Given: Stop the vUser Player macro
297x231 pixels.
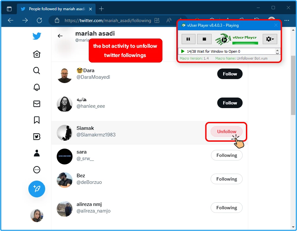Looking at the screenshot, I should pos(204,39).
